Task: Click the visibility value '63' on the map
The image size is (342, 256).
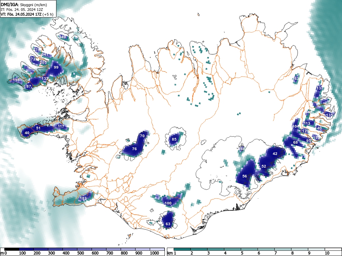Action: 168,224
